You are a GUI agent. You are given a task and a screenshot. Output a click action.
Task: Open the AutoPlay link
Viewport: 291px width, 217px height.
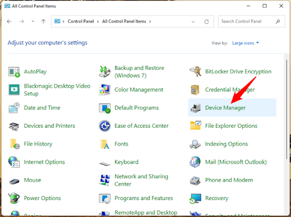[35, 72]
